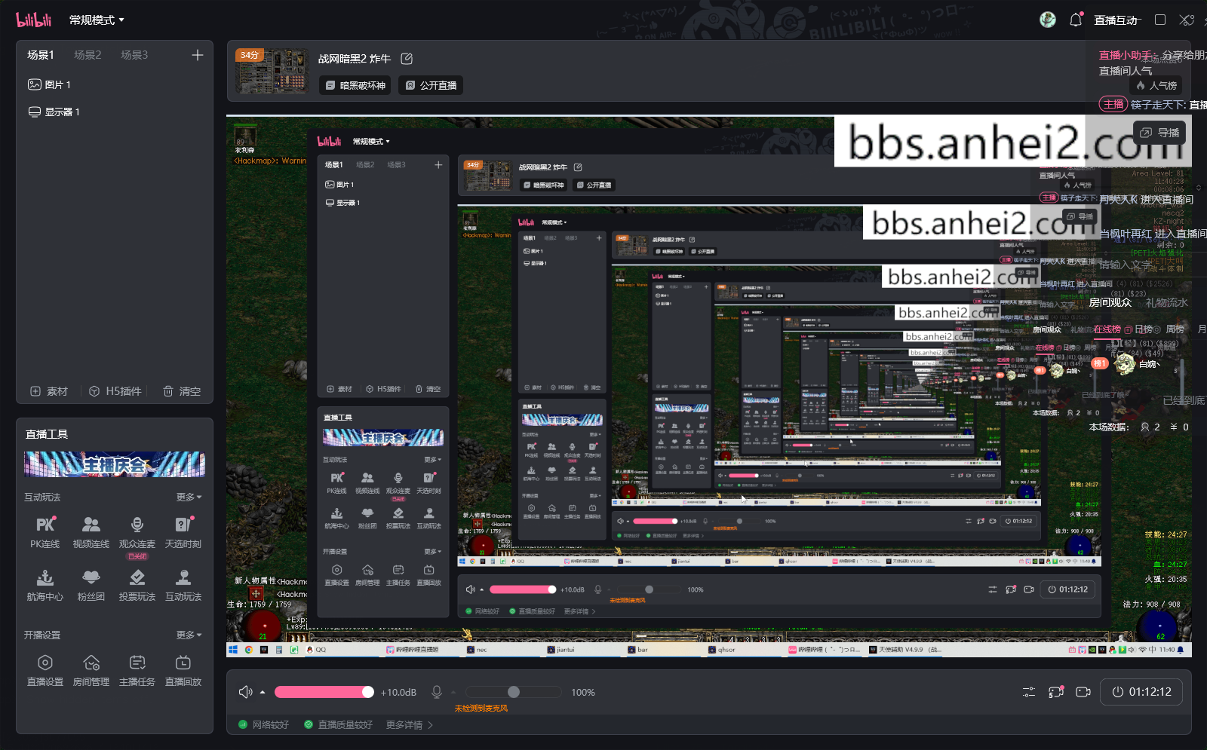Switch to the 场景1 tab

pos(41,55)
